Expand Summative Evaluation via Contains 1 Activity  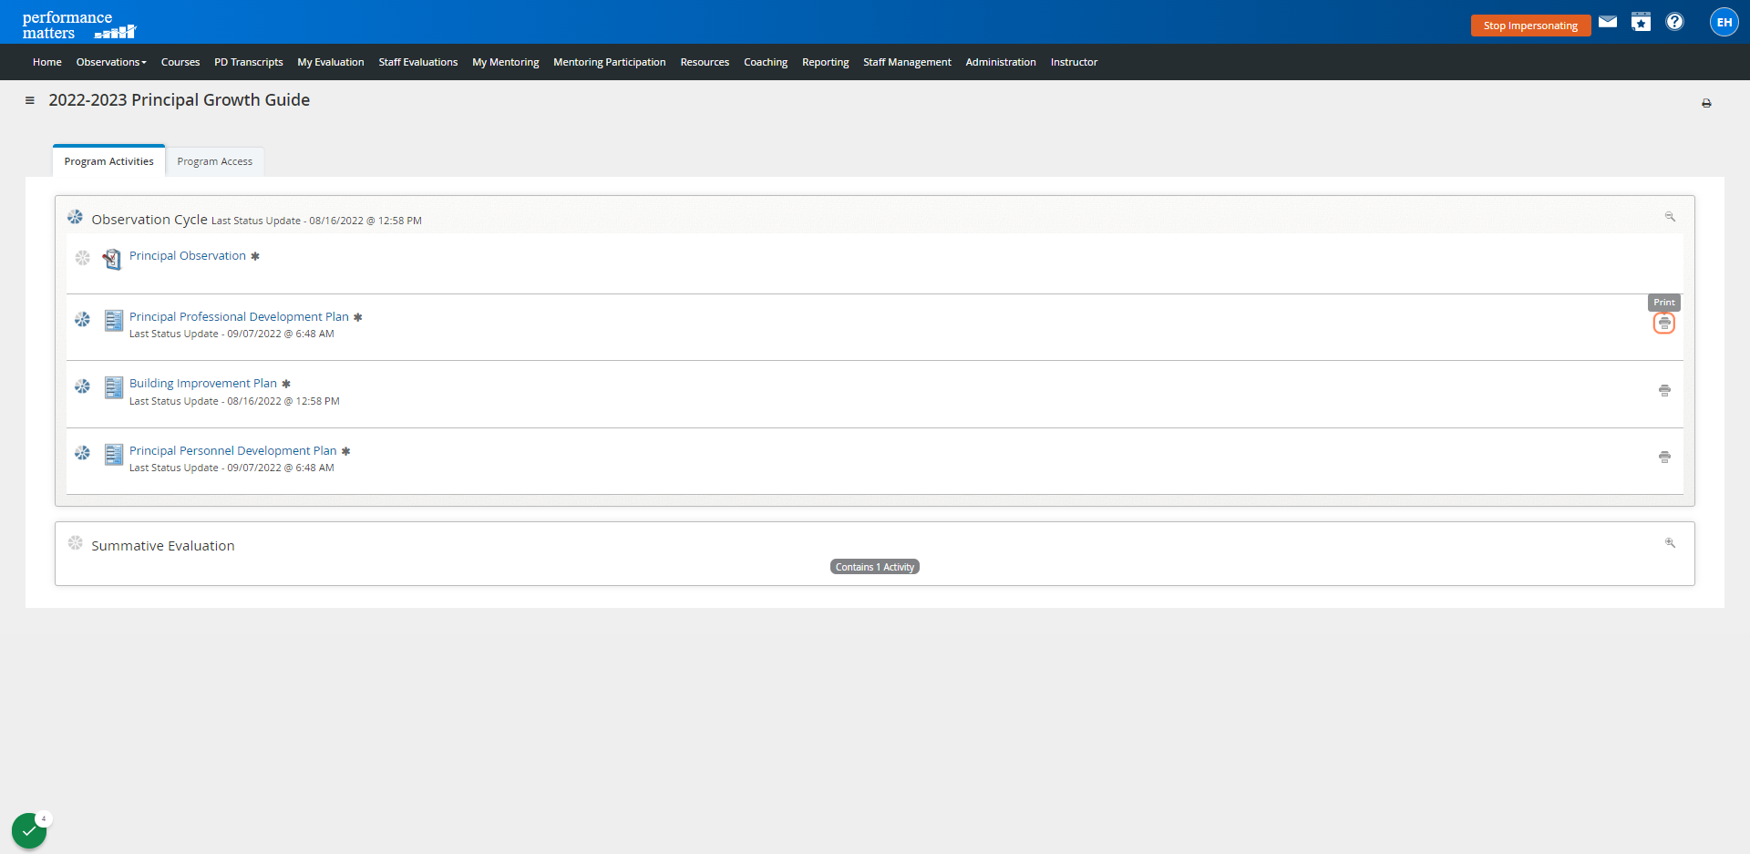(x=874, y=567)
